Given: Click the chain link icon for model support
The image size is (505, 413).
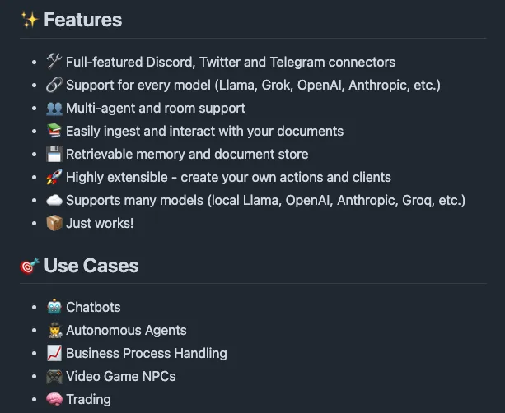Looking at the screenshot, I should click(54, 85).
